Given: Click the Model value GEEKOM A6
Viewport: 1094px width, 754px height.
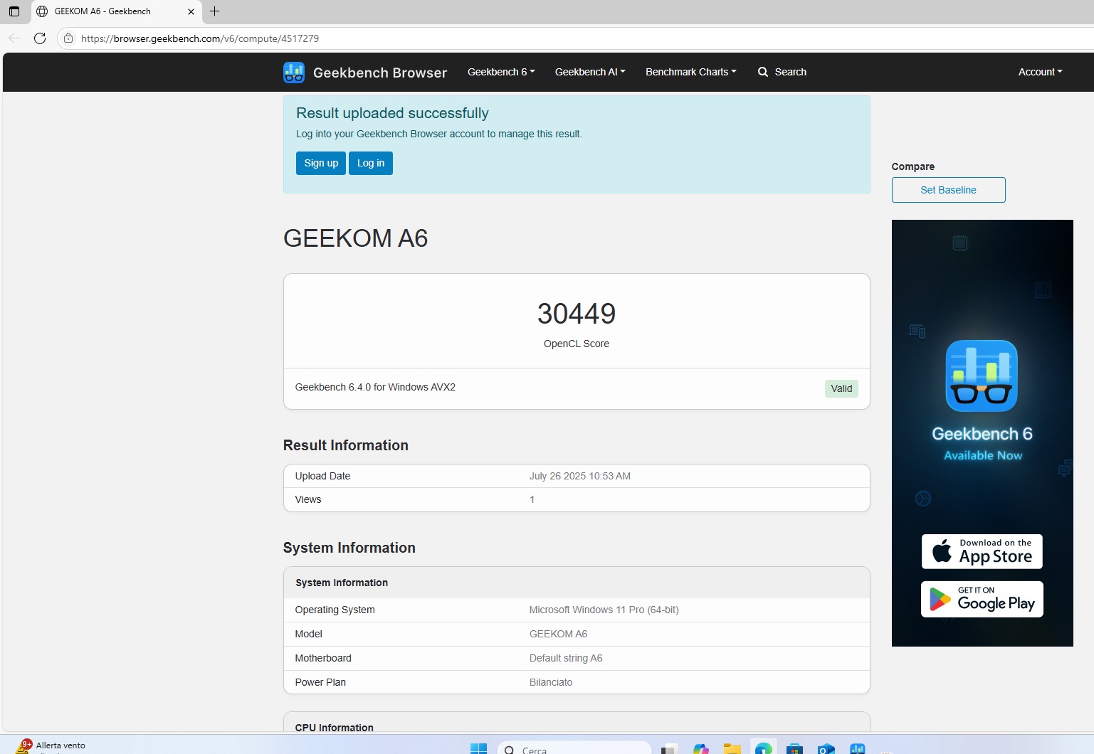Looking at the screenshot, I should (x=559, y=634).
